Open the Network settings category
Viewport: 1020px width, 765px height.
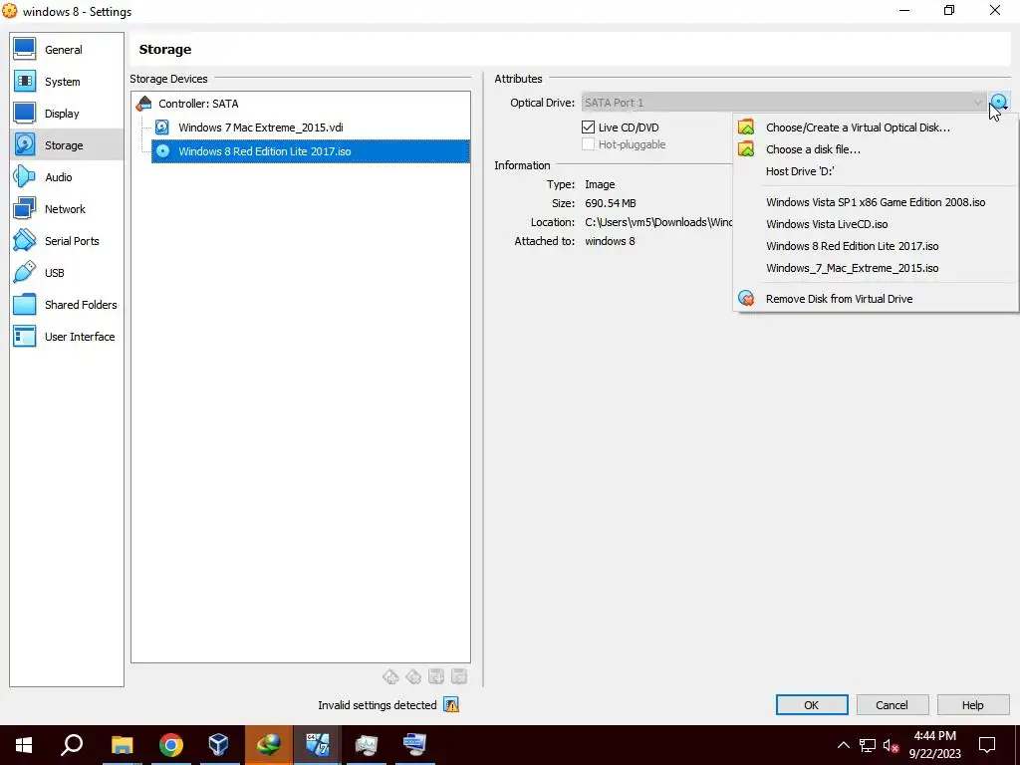tap(67, 209)
